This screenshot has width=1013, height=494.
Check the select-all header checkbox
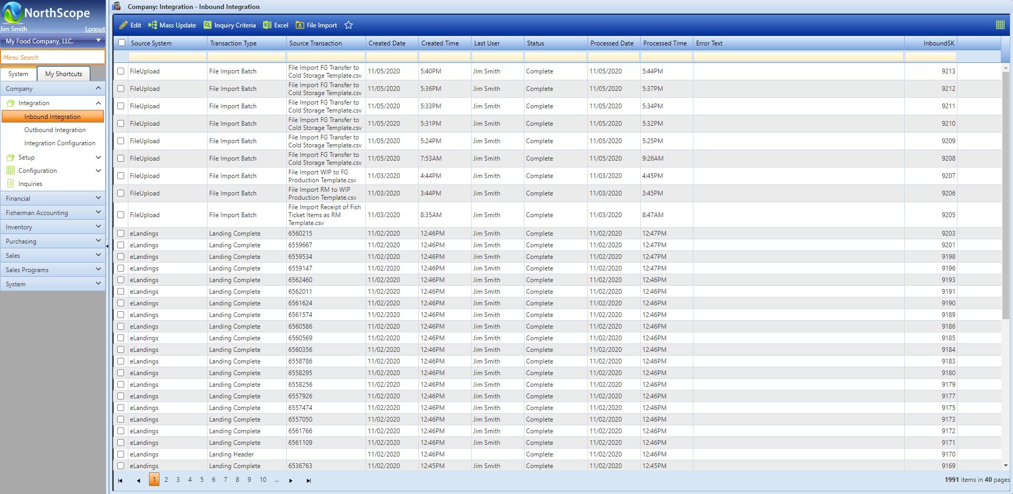tap(122, 43)
